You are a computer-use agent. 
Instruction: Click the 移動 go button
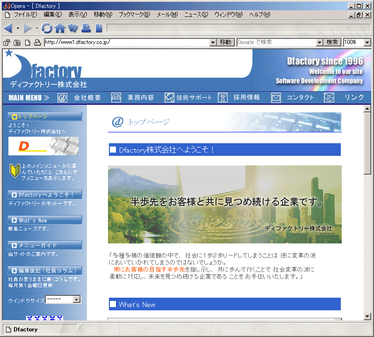[x=226, y=43]
